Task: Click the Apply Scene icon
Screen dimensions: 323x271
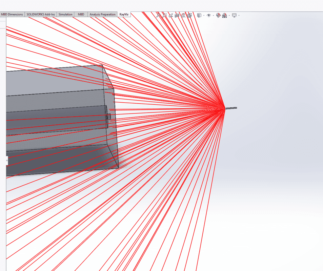Action: tap(224, 15)
